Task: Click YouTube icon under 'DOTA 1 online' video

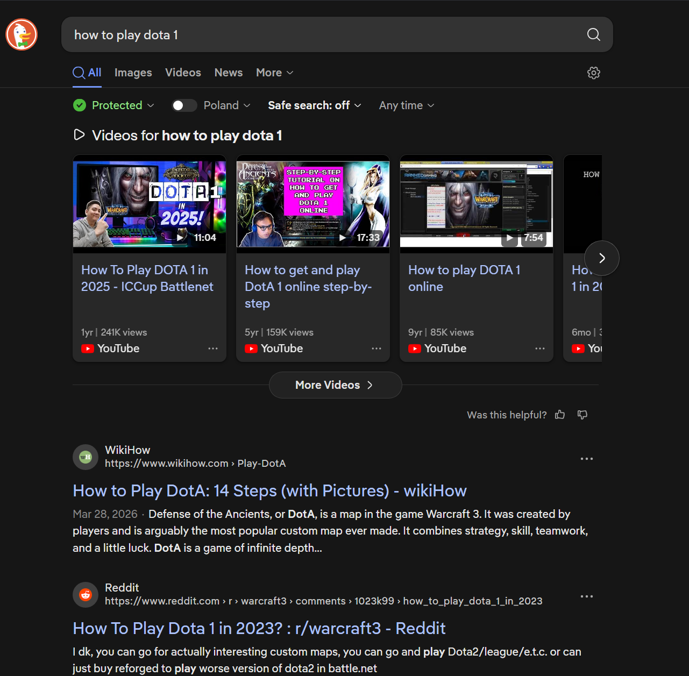Action: tap(415, 348)
